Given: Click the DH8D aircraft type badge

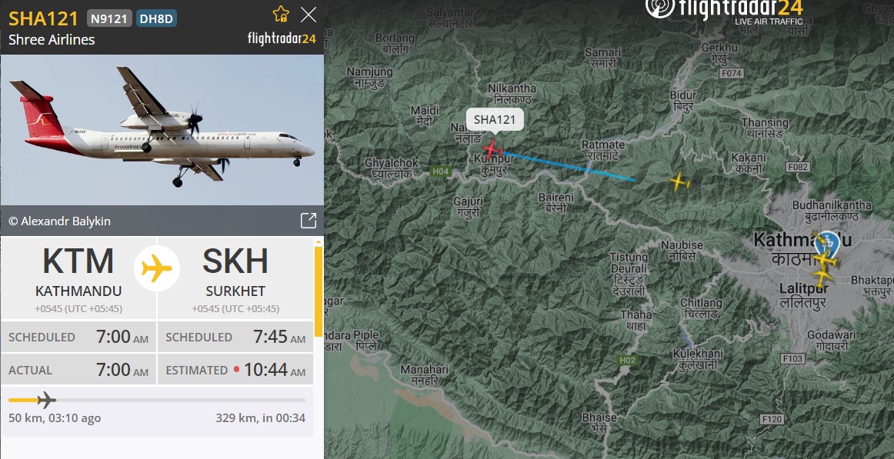Looking at the screenshot, I should click(x=156, y=18).
